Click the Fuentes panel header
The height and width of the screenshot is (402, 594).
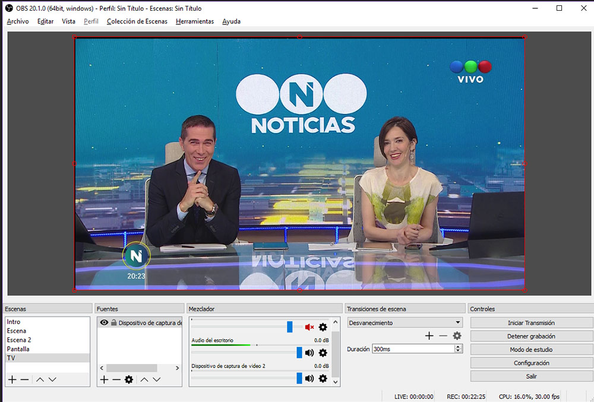(139, 309)
